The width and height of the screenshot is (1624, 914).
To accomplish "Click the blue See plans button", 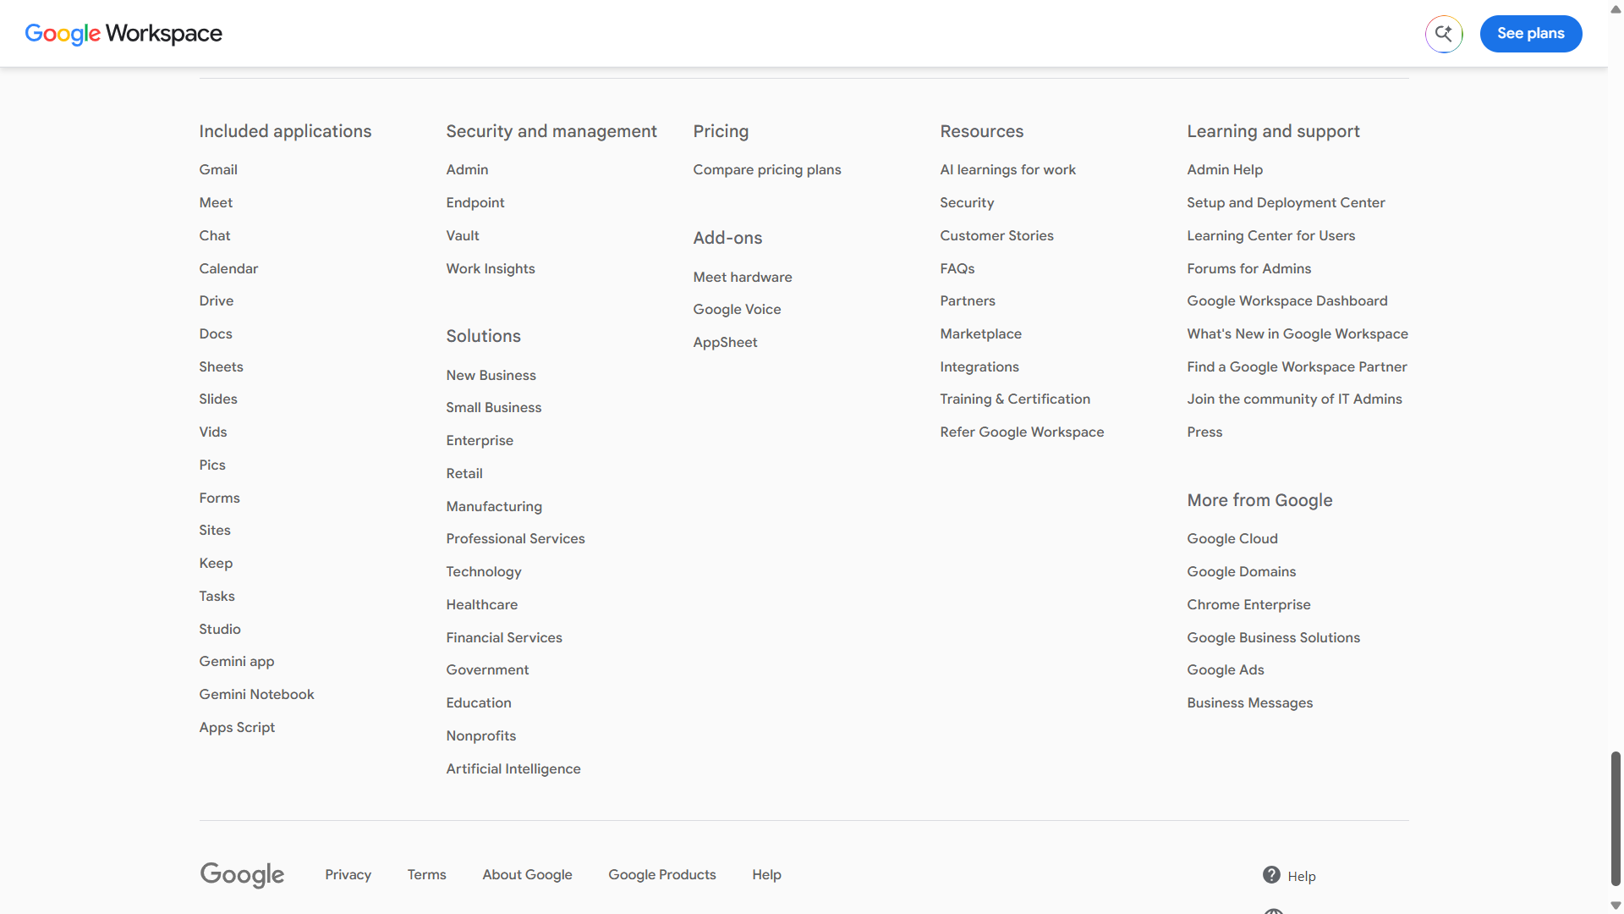I will 1531,34.
